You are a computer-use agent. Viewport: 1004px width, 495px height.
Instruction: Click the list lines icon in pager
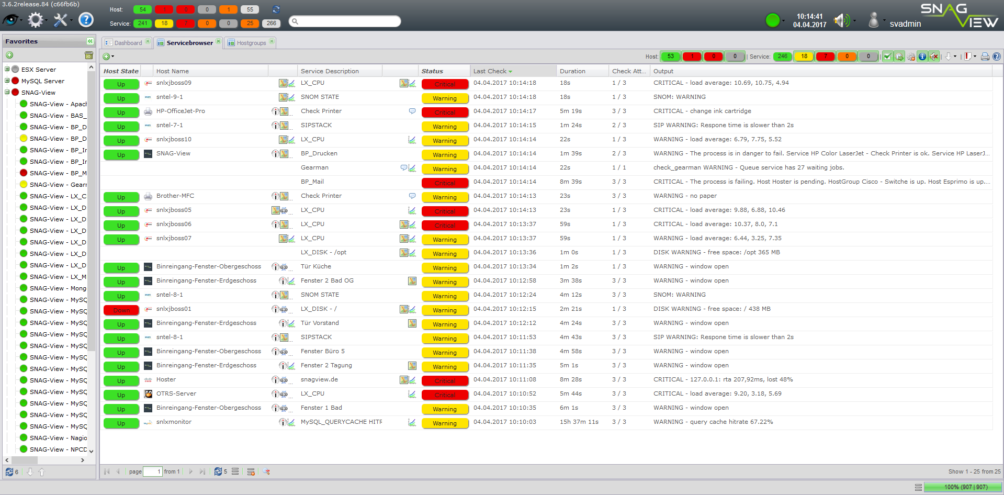coord(235,471)
